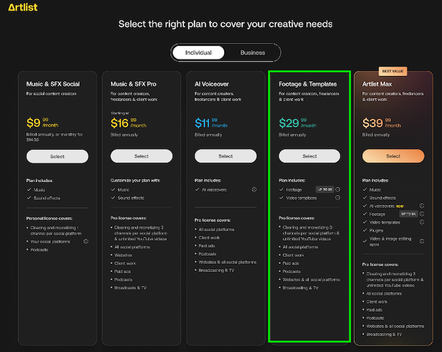Screen dimensions: 442x352
Task: Click 'For social content creators' subtitle
Action: [x=51, y=94]
